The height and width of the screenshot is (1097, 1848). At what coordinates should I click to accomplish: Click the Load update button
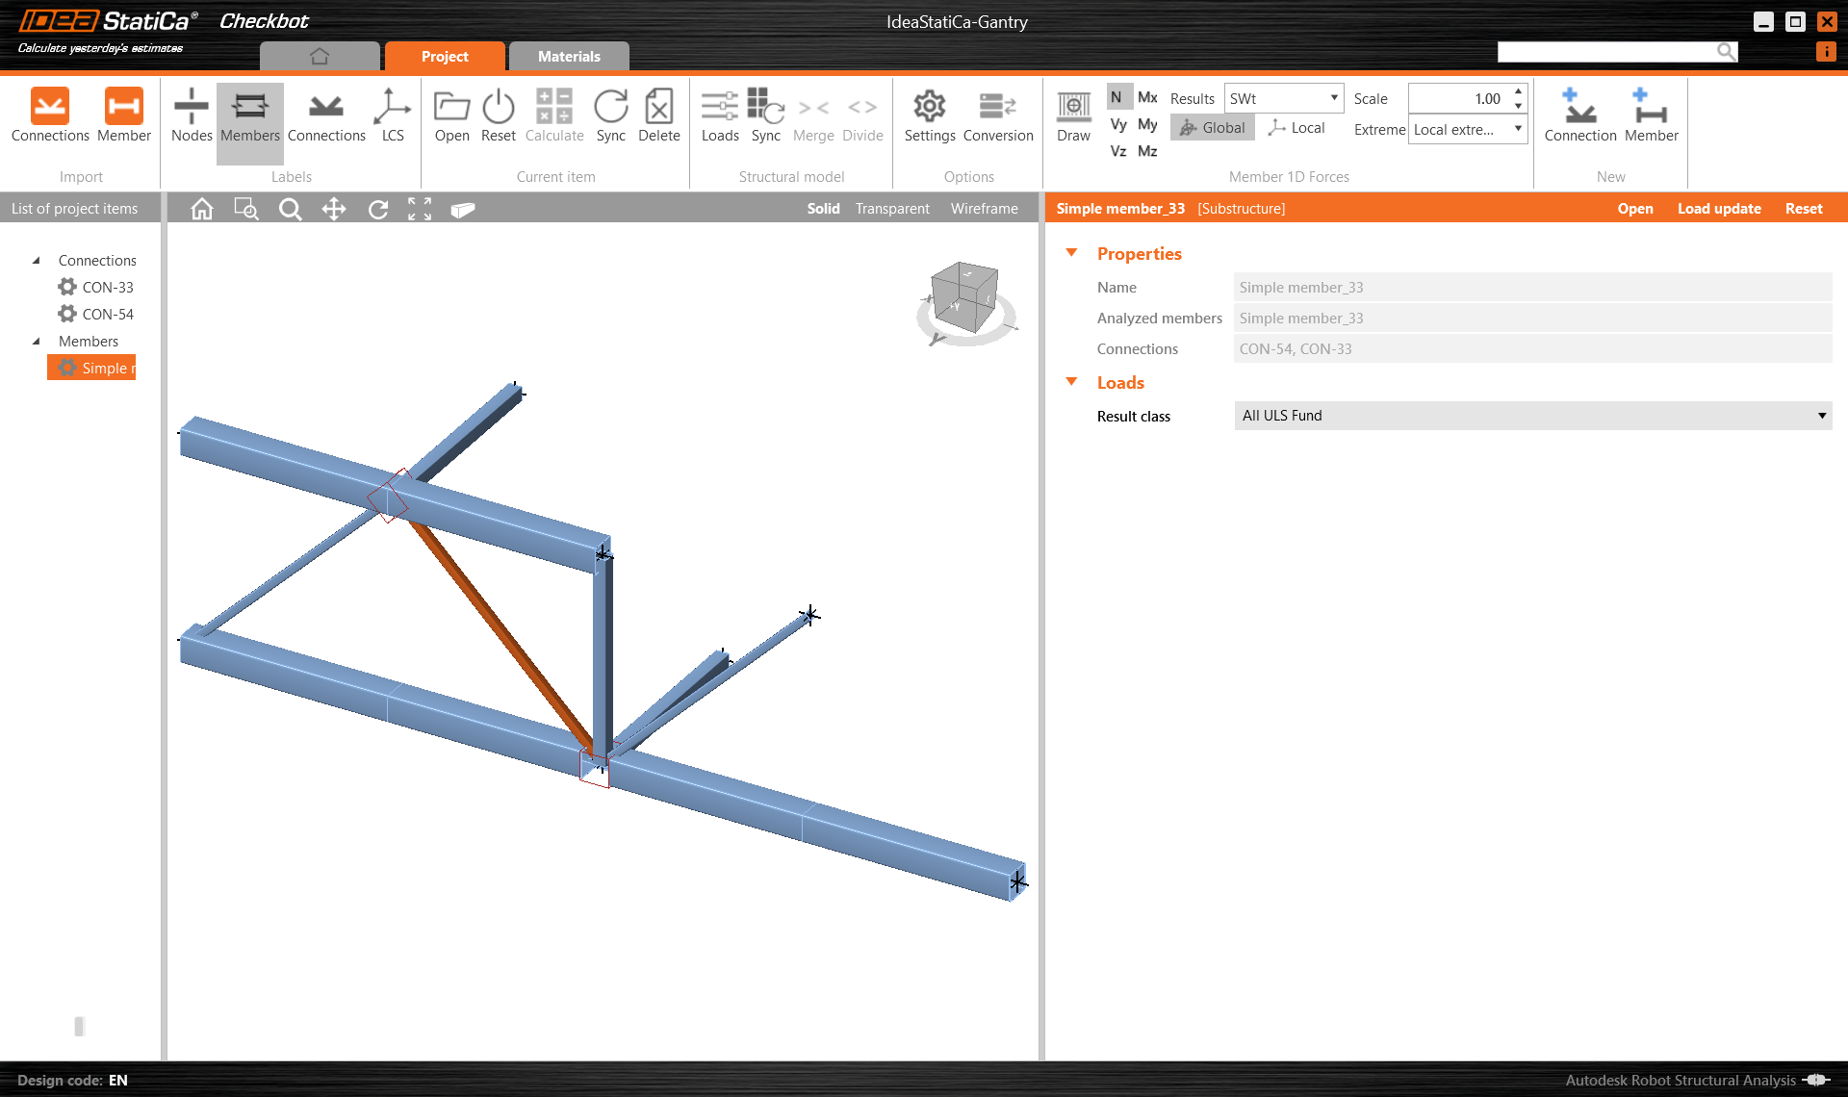(1719, 209)
